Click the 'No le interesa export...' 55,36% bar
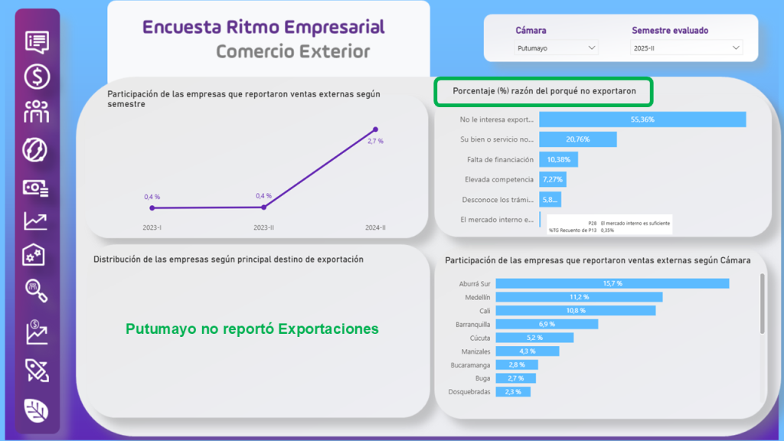This screenshot has width=784, height=441. click(x=642, y=119)
